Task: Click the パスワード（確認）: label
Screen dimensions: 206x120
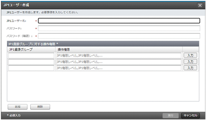Action: 19,36
